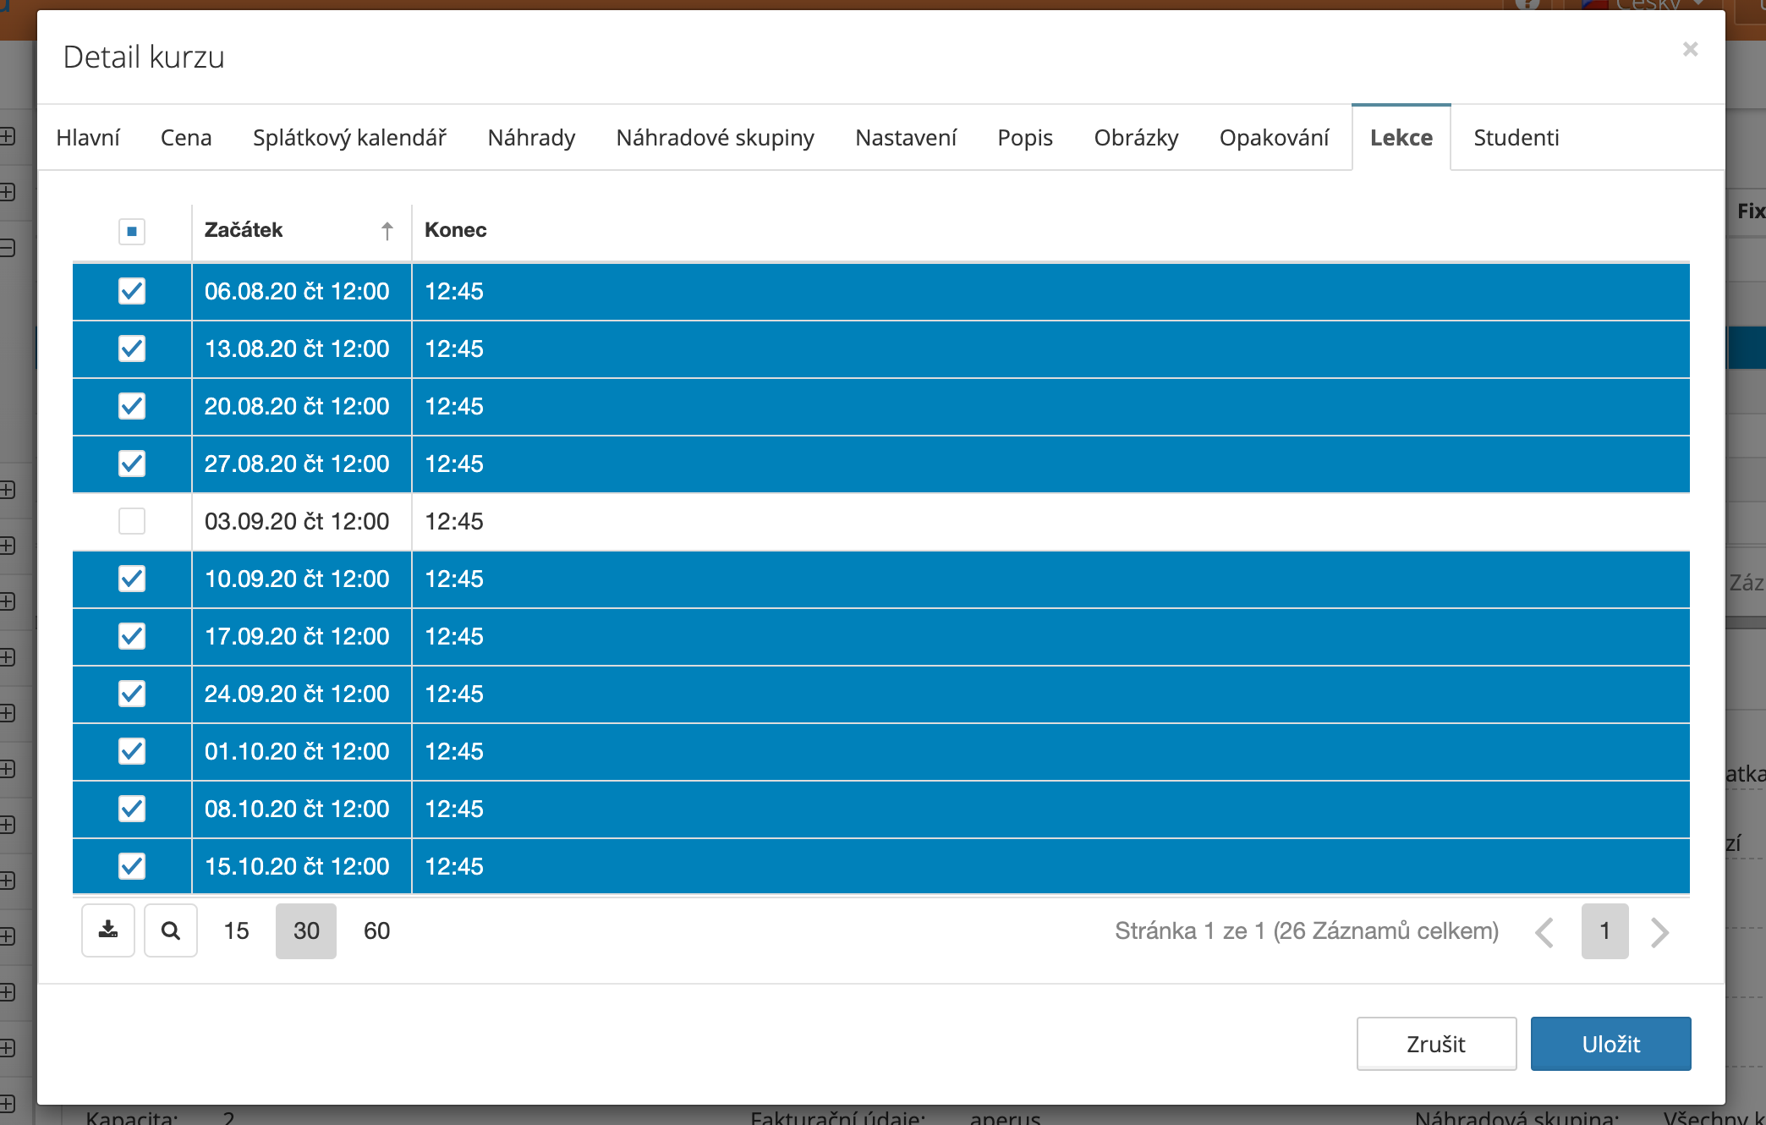The image size is (1766, 1125).
Task: Go to previous page arrow
Action: (x=1544, y=932)
